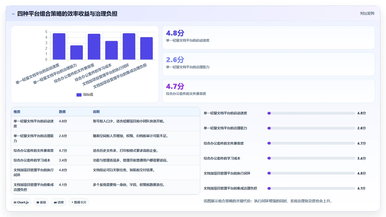Click the progress bar for 文档加项目管理平台的执行闭环
This screenshot has height=217, width=386.
(311, 173)
